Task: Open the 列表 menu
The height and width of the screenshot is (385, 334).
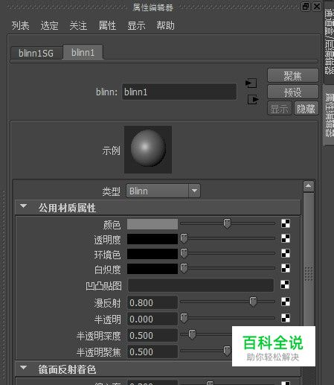Action: pos(20,25)
